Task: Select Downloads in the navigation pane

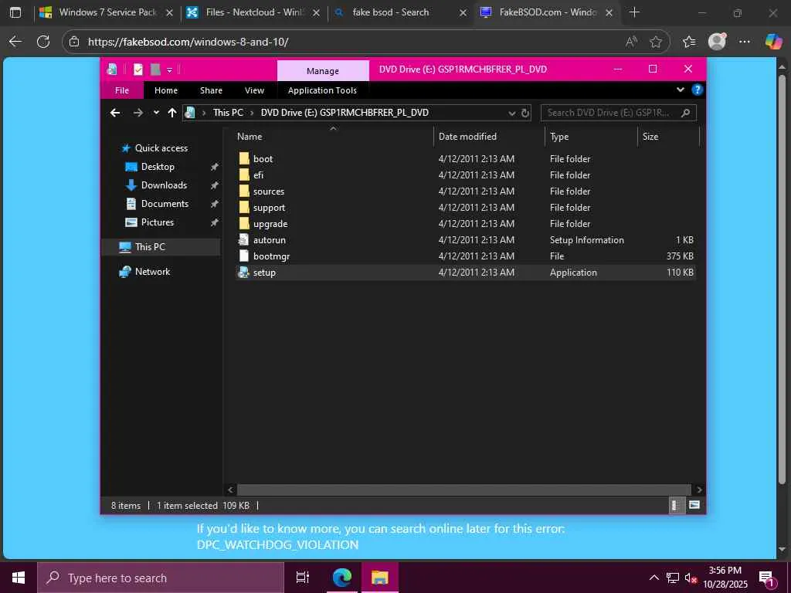Action: pos(164,185)
